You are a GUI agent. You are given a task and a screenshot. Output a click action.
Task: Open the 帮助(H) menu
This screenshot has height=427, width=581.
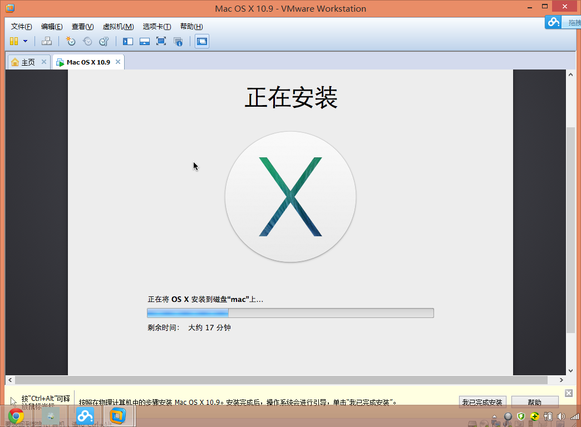191,26
